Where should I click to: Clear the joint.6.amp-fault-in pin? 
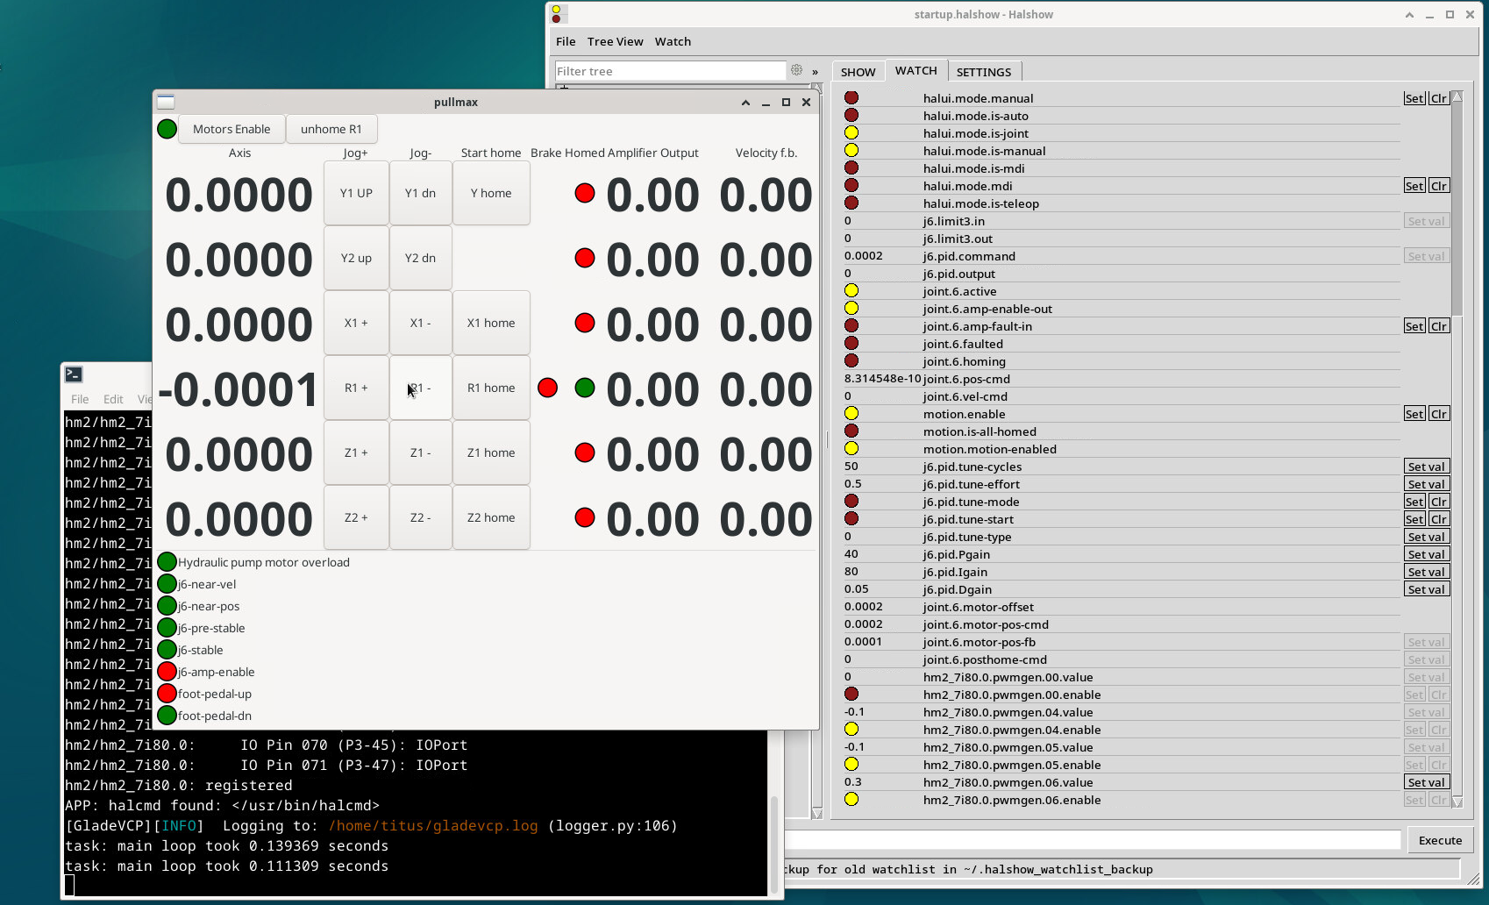click(1439, 326)
